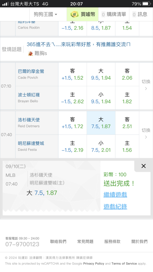This screenshot has height=272, width=153.
Task: Open the 難胸s user avatar
Action: (30, 54)
